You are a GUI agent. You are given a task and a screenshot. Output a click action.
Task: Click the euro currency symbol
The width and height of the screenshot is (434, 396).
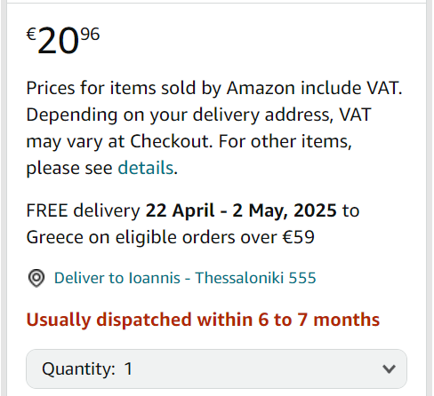point(31,34)
